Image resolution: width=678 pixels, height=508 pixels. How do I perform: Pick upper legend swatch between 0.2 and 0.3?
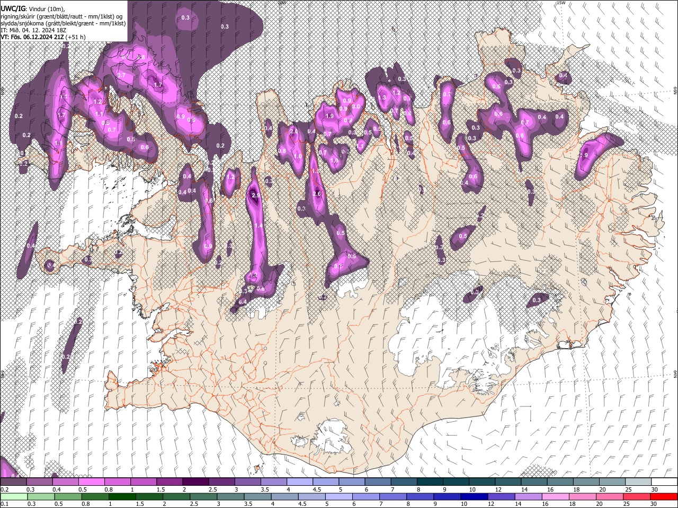pos(13,482)
